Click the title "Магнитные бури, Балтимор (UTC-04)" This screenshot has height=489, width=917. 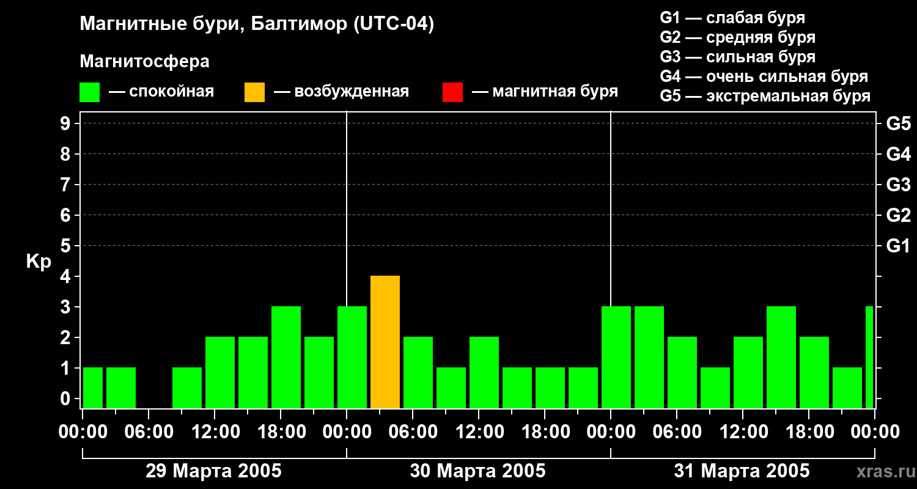click(257, 24)
